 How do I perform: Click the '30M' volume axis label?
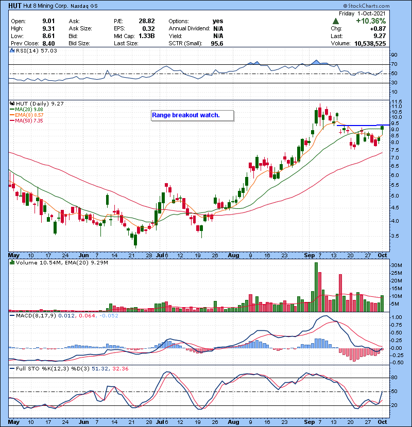coord(397,265)
